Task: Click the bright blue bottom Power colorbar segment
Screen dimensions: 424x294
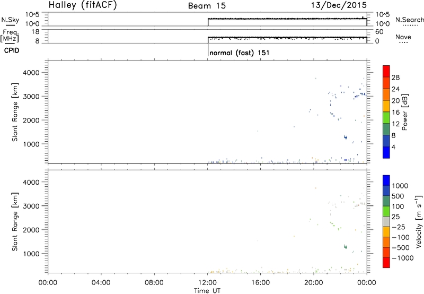Action: [x=386, y=152]
